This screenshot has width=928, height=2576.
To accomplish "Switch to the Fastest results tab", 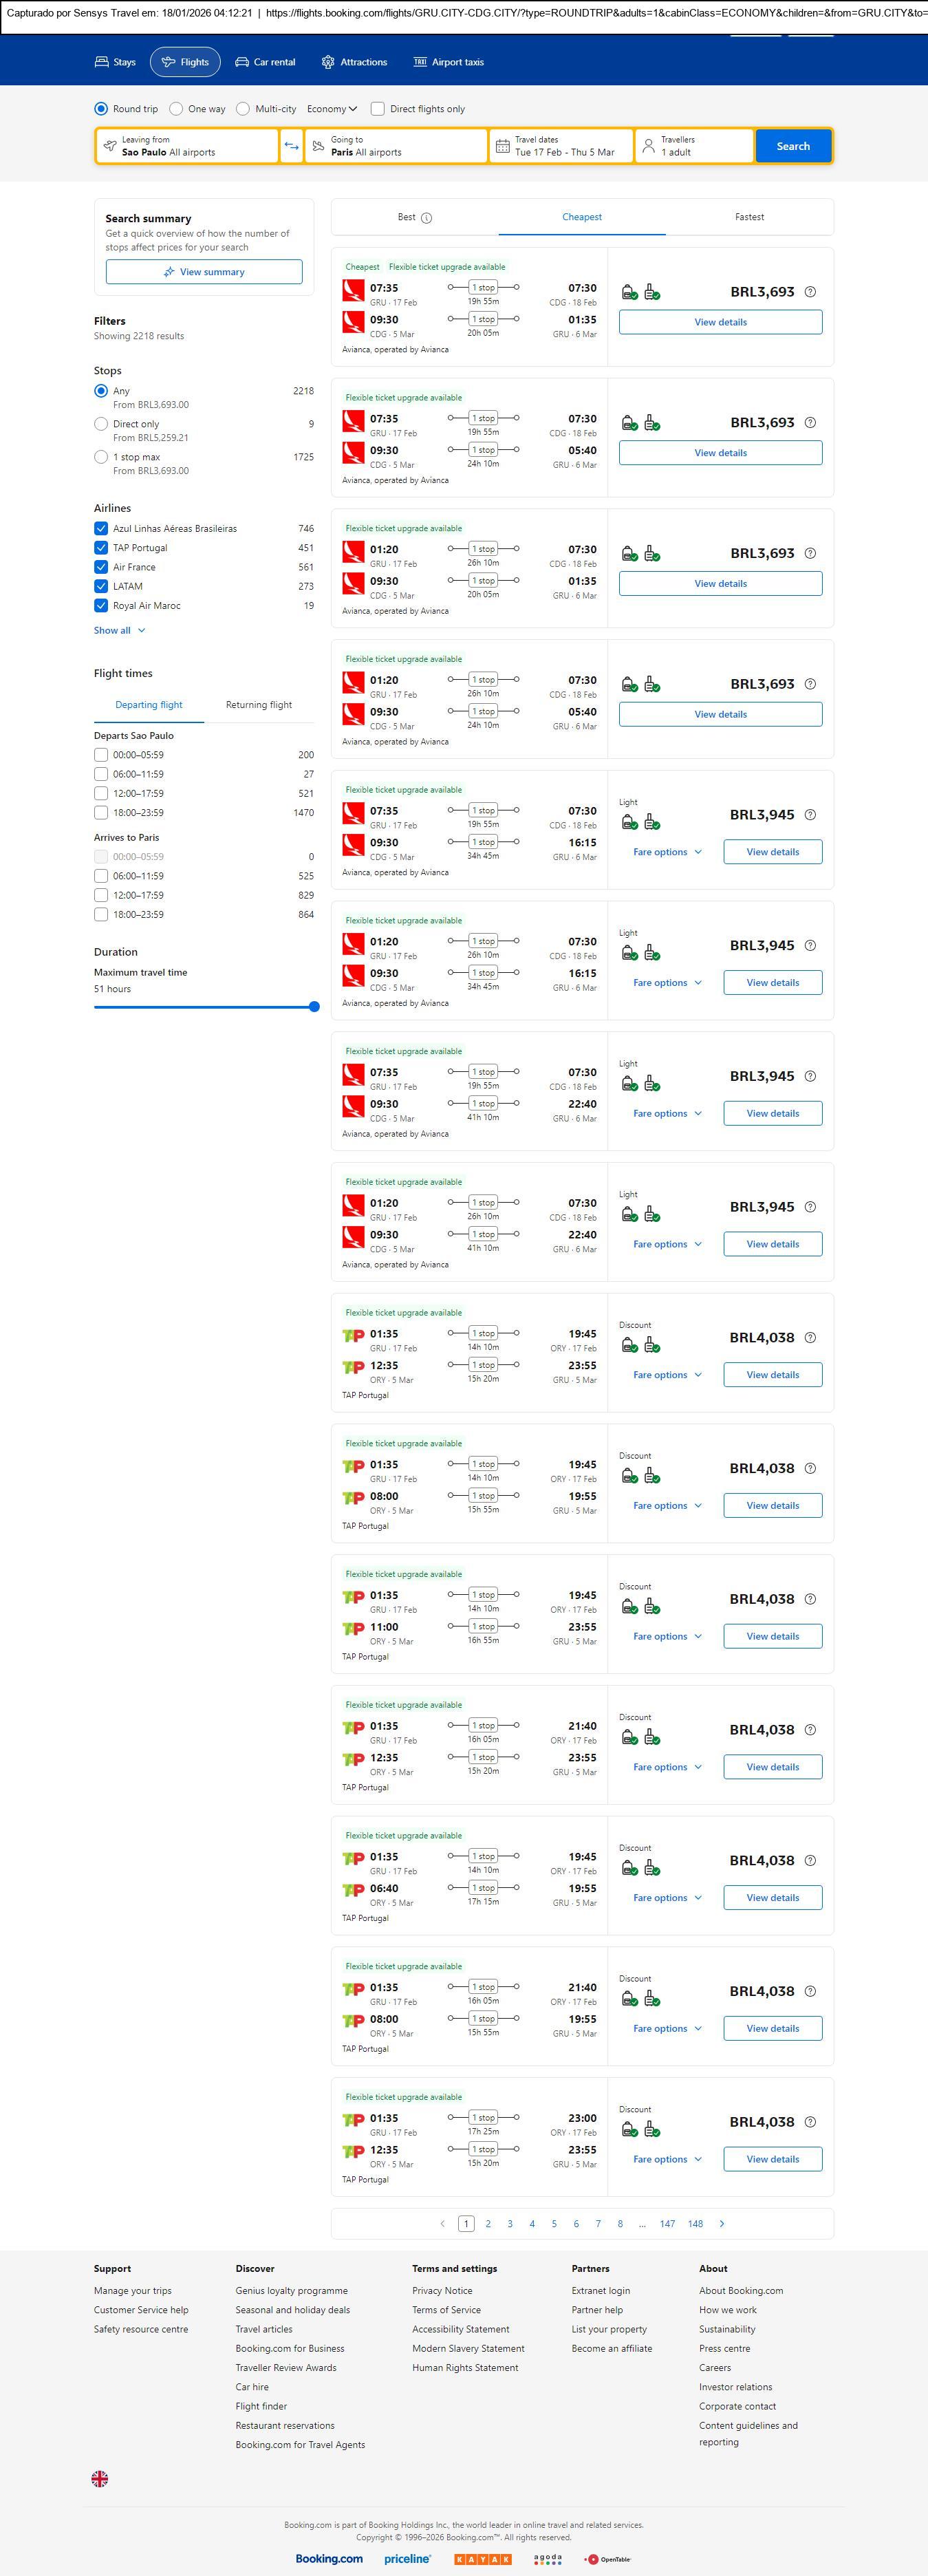I will pos(749,217).
